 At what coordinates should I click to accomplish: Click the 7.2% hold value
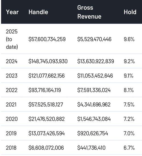(129, 119)
